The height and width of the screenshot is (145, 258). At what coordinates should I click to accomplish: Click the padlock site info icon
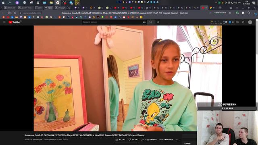[21, 13]
